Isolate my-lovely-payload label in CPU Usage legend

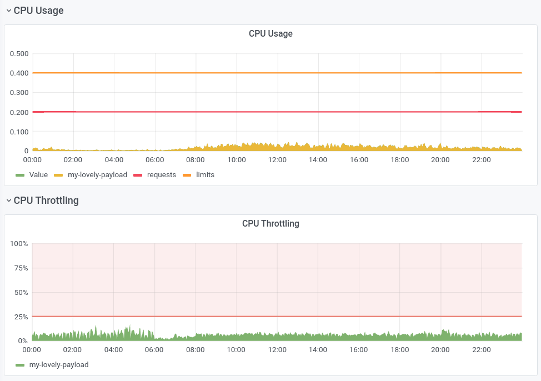tap(97, 175)
